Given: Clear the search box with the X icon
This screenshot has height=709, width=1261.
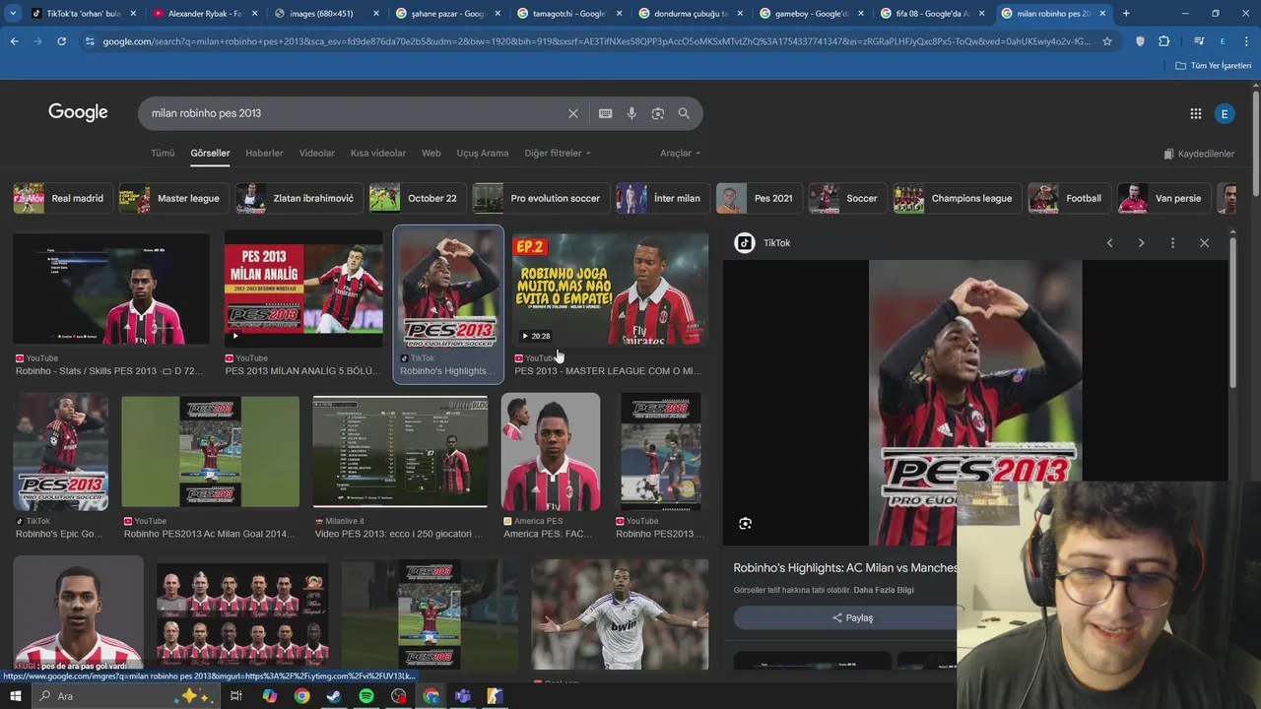Looking at the screenshot, I should 573,113.
